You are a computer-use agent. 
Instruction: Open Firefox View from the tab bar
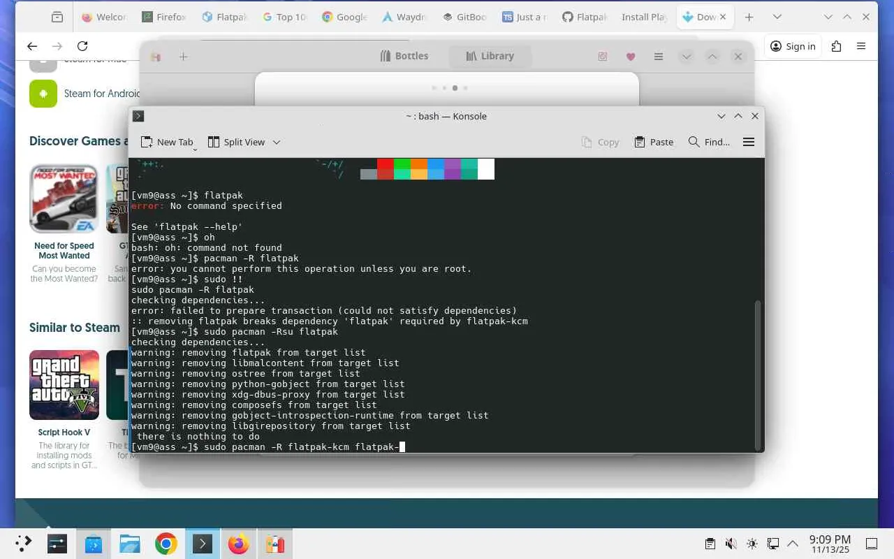pos(57,17)
